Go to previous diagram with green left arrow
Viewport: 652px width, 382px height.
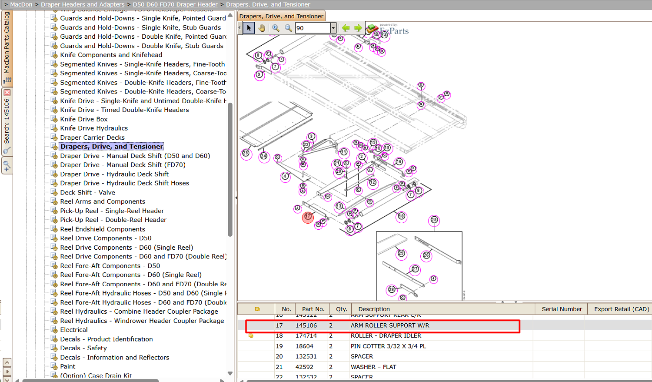(346, 28)
